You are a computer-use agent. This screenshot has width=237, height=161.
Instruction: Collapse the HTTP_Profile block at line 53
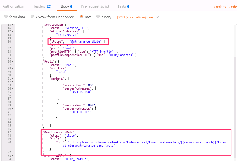(13, 156)
